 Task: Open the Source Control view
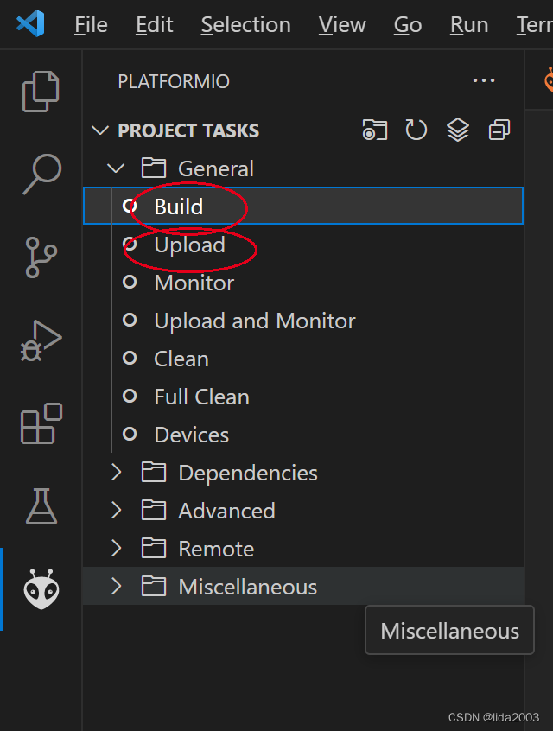point(41,257)
